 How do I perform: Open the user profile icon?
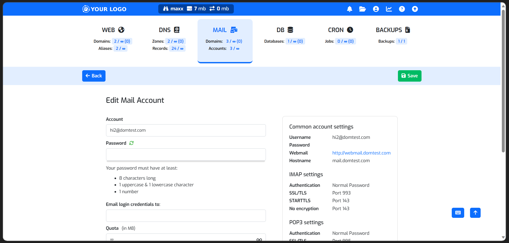click(376, 9)
